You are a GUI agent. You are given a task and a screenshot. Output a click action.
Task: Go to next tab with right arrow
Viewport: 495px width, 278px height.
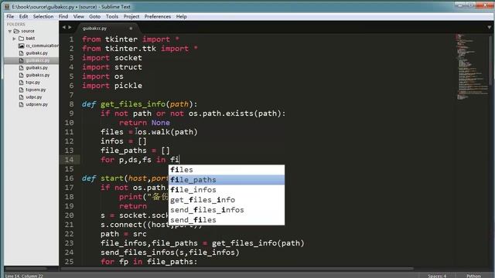(70, 28)
